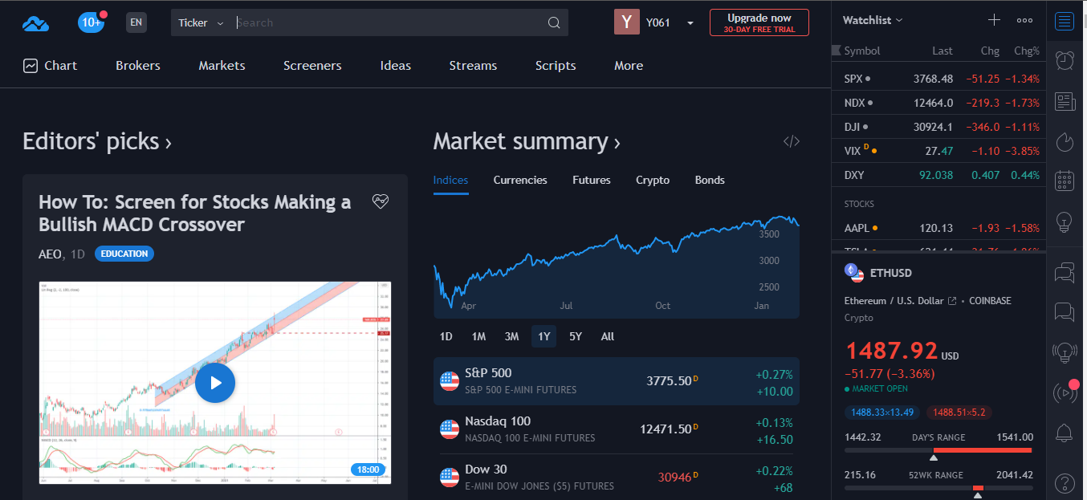Screen dimensions: 1087x500
Task: Open the Alerts alarm clock icon
Action: pos(1065,61)
